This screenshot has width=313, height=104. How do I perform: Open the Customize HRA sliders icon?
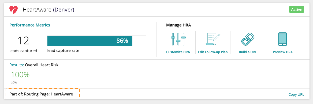click(178, 39)
